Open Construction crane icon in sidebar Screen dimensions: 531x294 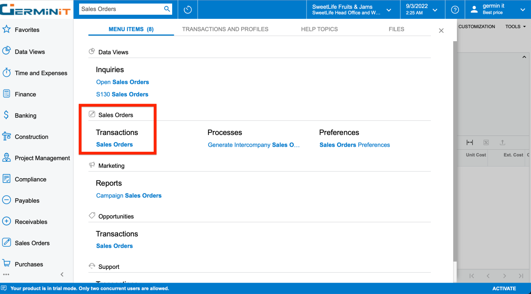(6, 136)
